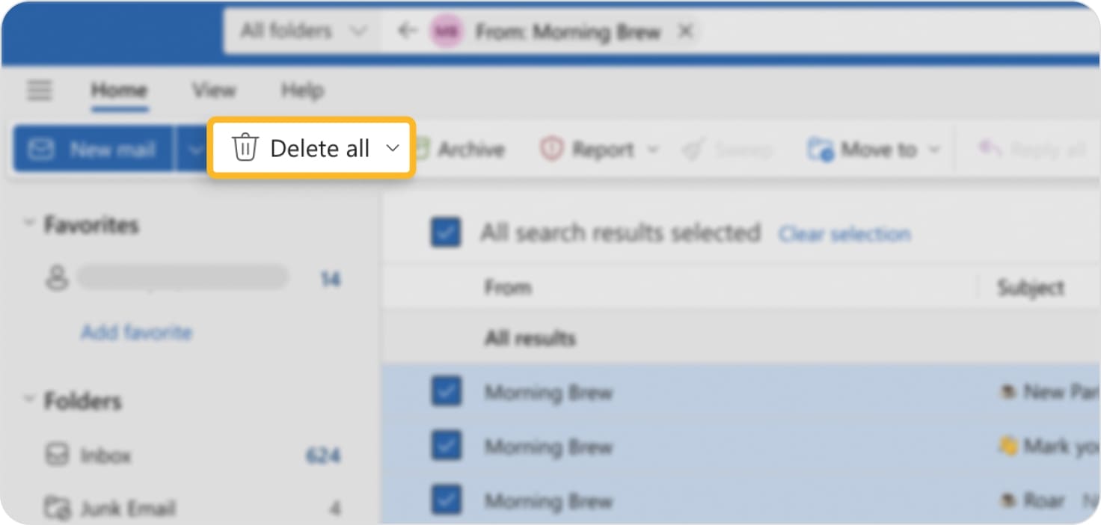
Task: Open the Sweep tool
Action: click(729, 149)
